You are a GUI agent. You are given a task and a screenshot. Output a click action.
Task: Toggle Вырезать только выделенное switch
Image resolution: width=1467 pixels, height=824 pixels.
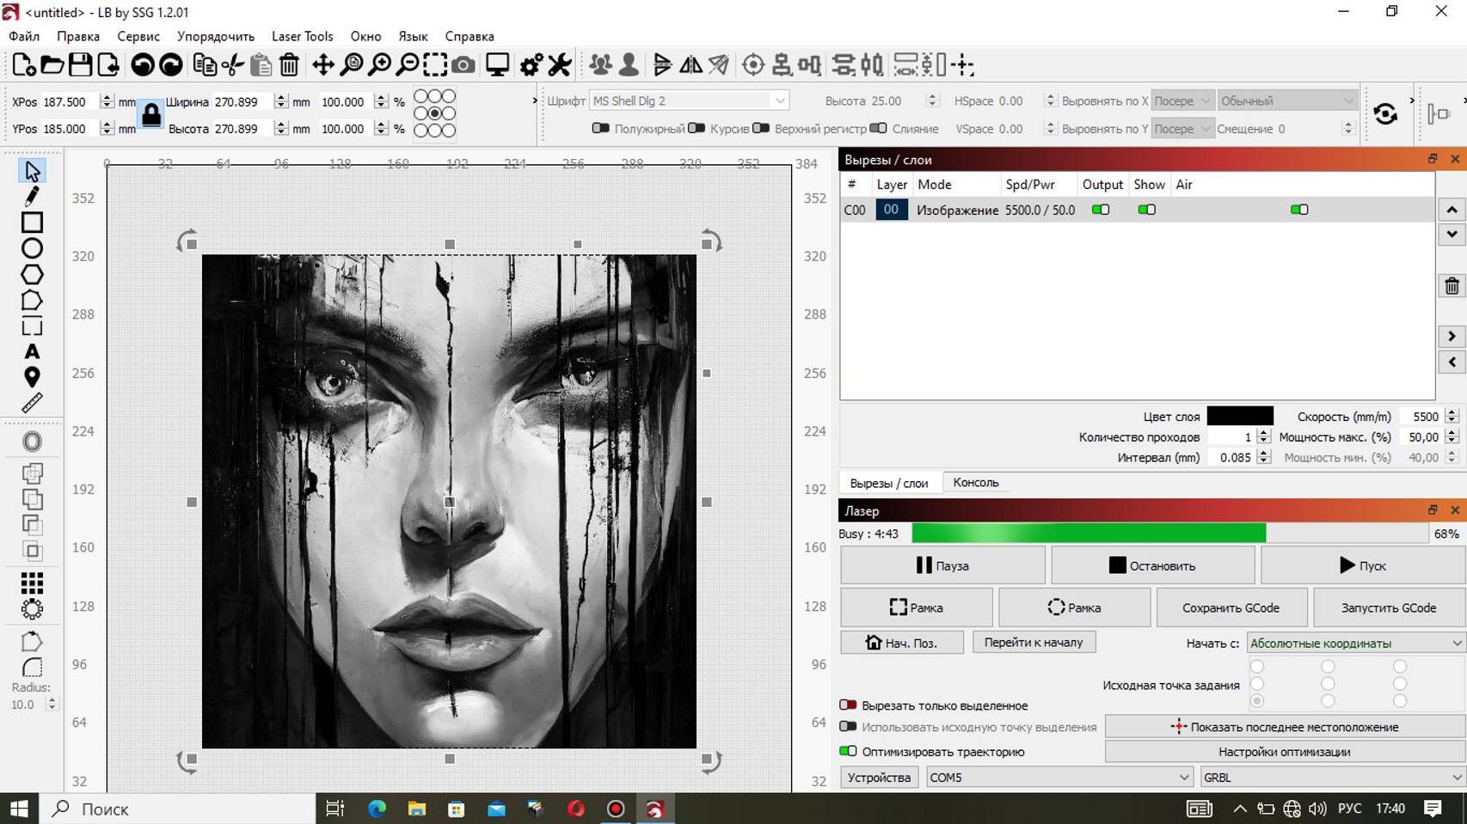coord(848,705)
